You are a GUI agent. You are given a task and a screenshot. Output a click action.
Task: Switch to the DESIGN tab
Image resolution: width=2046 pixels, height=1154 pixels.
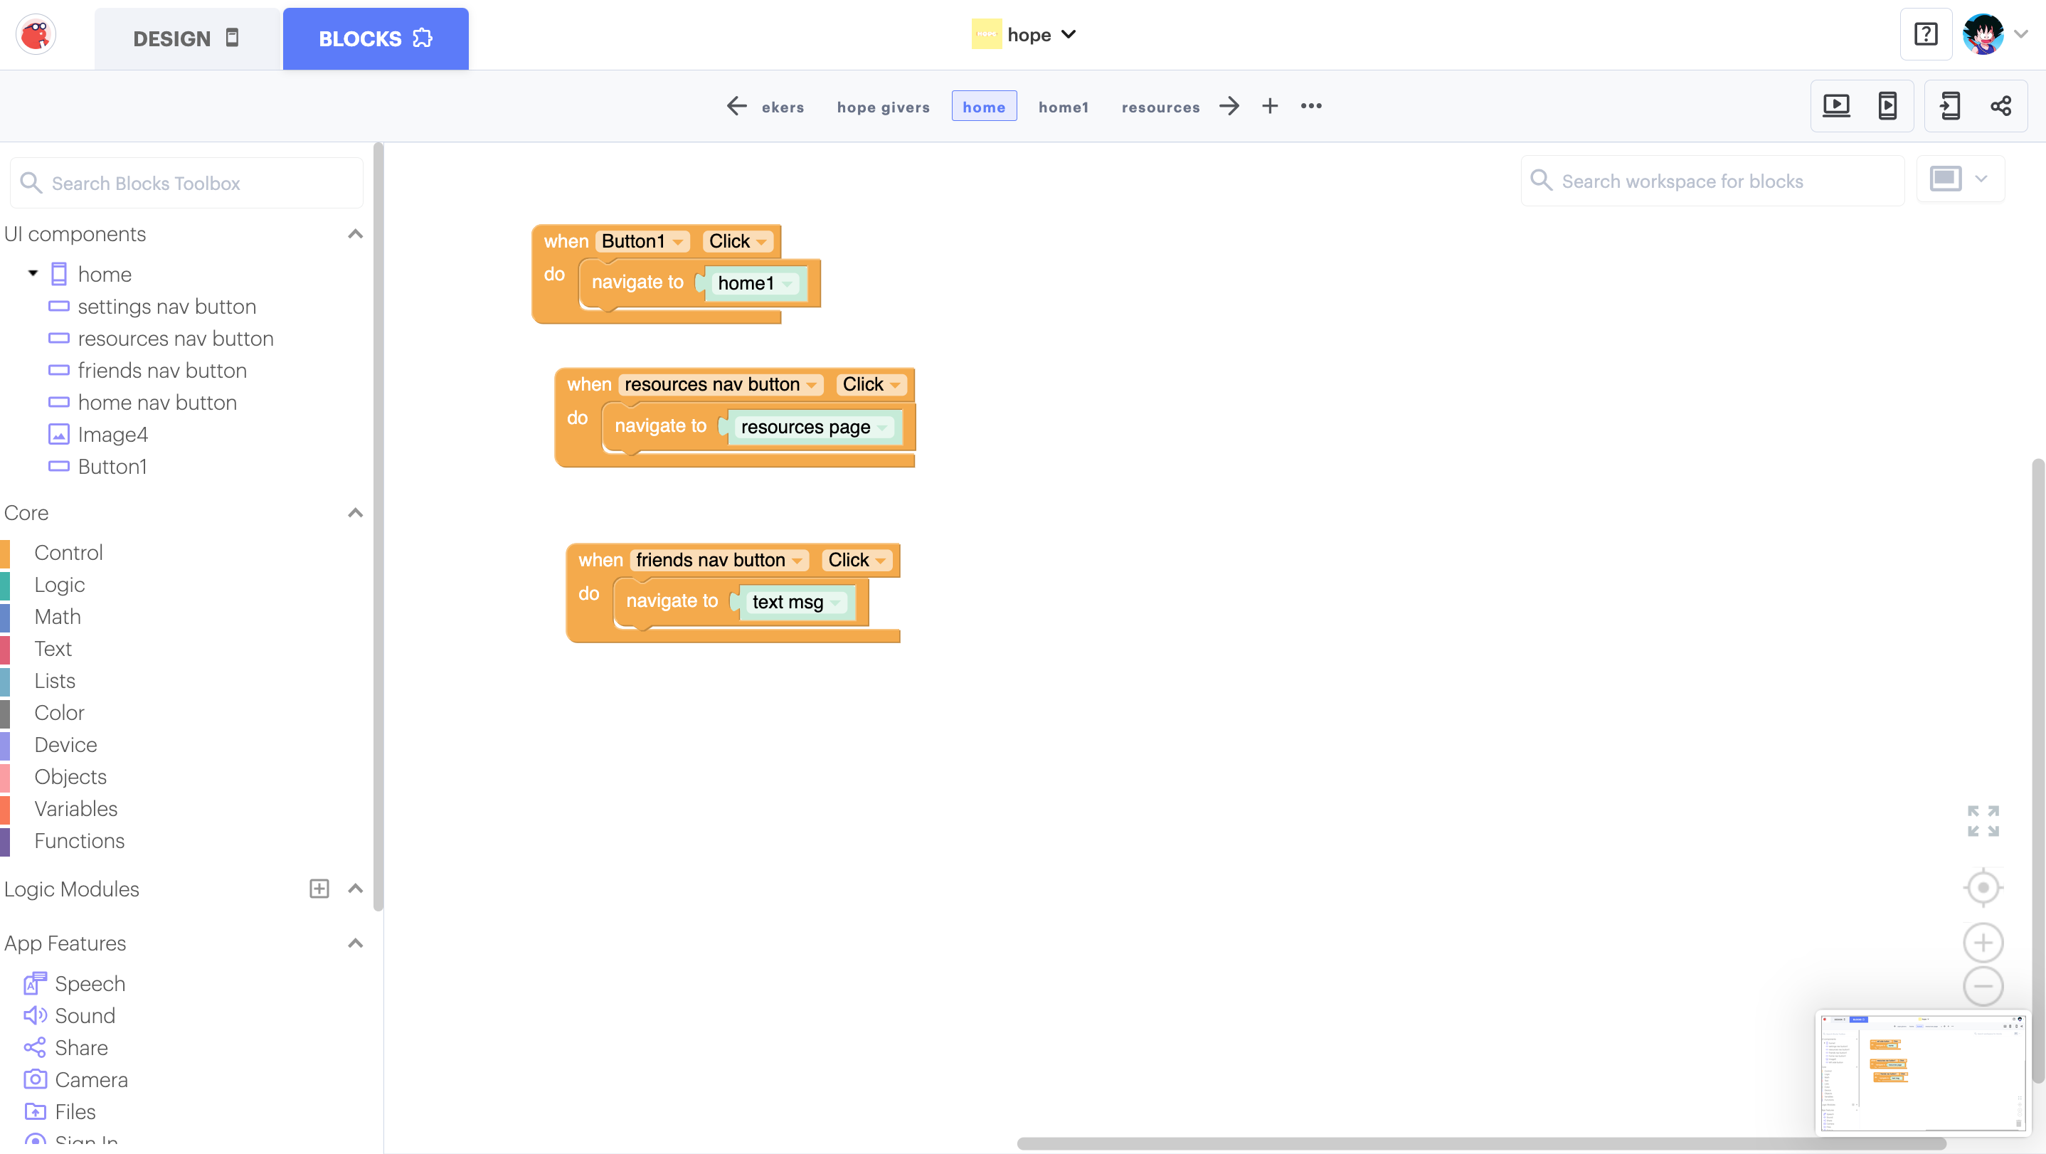186,38
